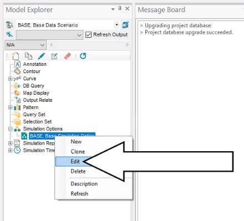The width and height of the screenshot is (244, 221).
Task: Select the DB Query tree label
Action: click(x=34, y=86)
